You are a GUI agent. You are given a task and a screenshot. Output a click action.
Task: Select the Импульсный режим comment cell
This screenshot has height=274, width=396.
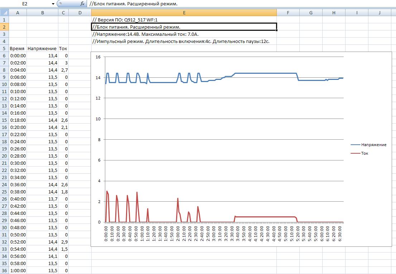184,41
